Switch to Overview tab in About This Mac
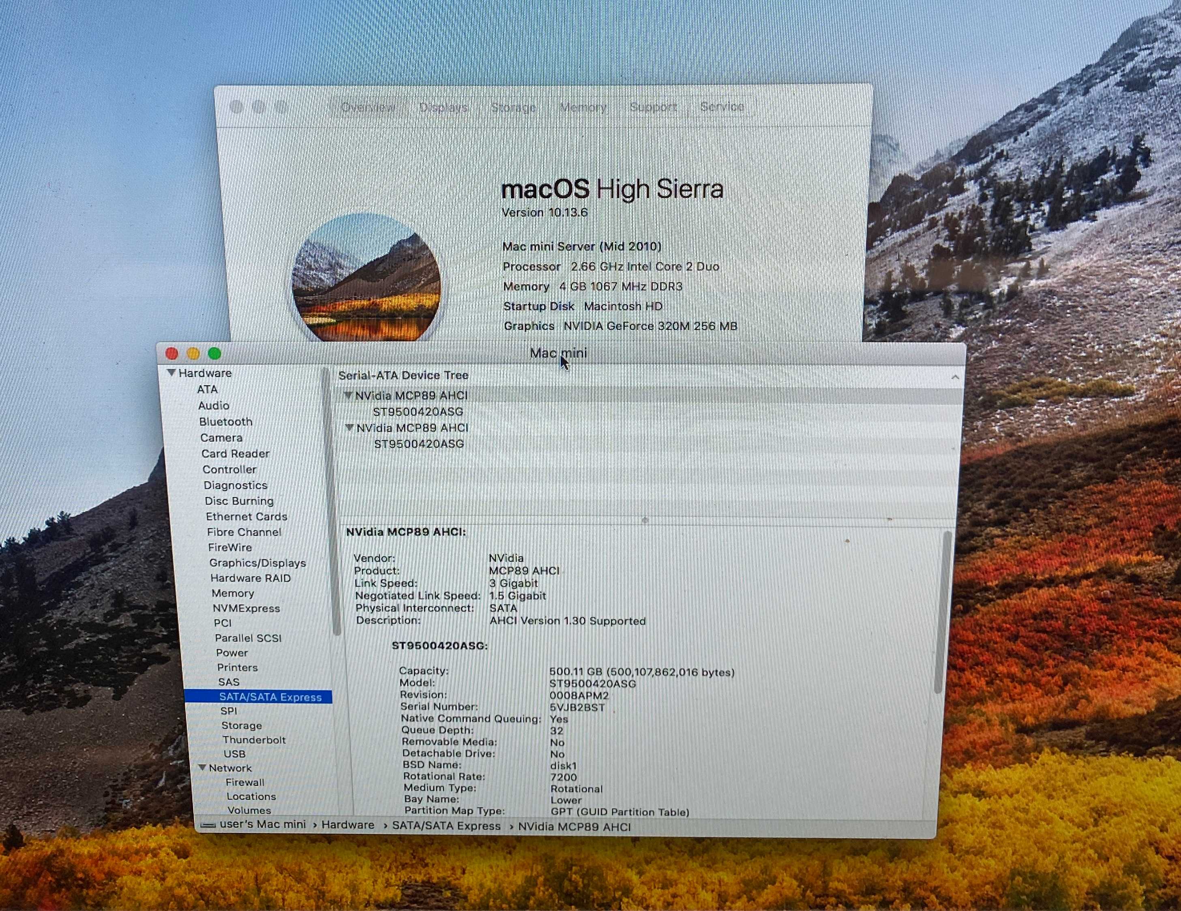The height and width of the screenshot is (911, 1181). (x=368, y=107)
